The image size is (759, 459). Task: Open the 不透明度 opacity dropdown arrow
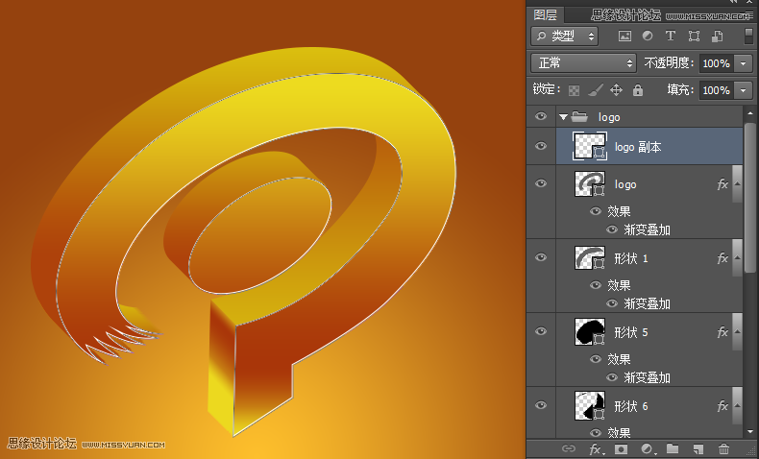tap(744, 63)
